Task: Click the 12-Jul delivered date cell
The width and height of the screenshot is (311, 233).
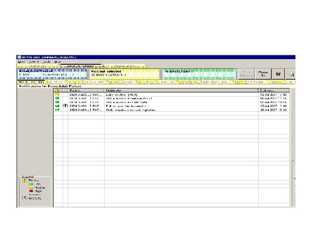Action: point(273,94)
